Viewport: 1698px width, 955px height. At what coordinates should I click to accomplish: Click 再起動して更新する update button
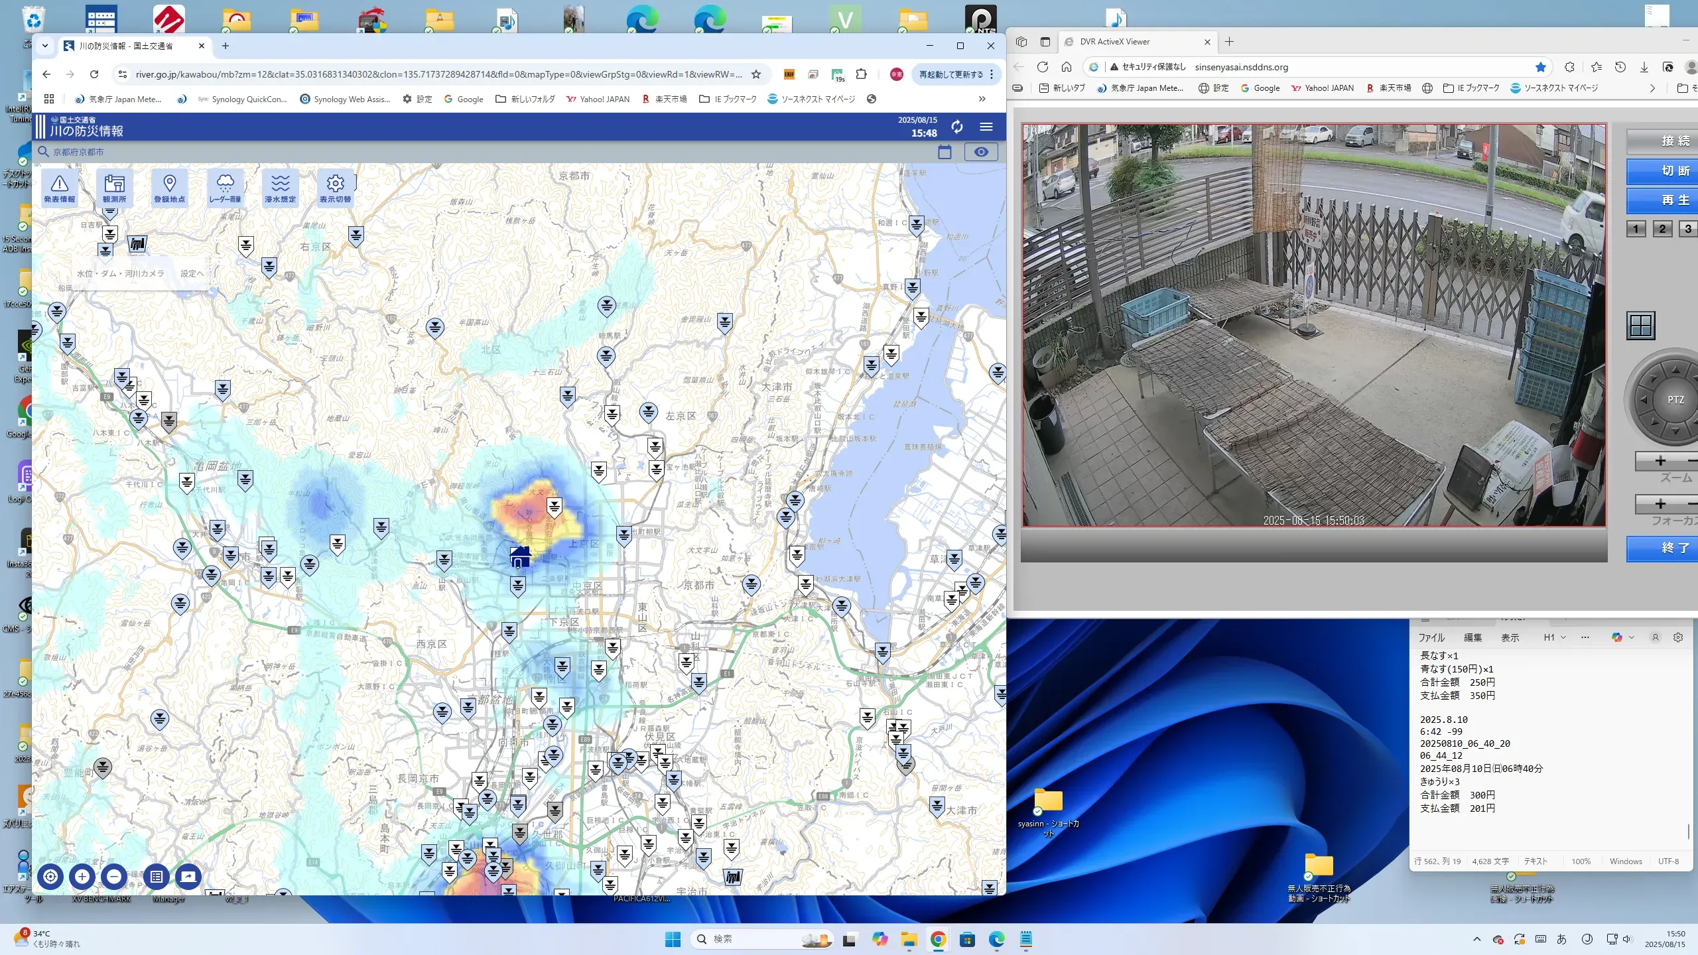pos(951,74)
